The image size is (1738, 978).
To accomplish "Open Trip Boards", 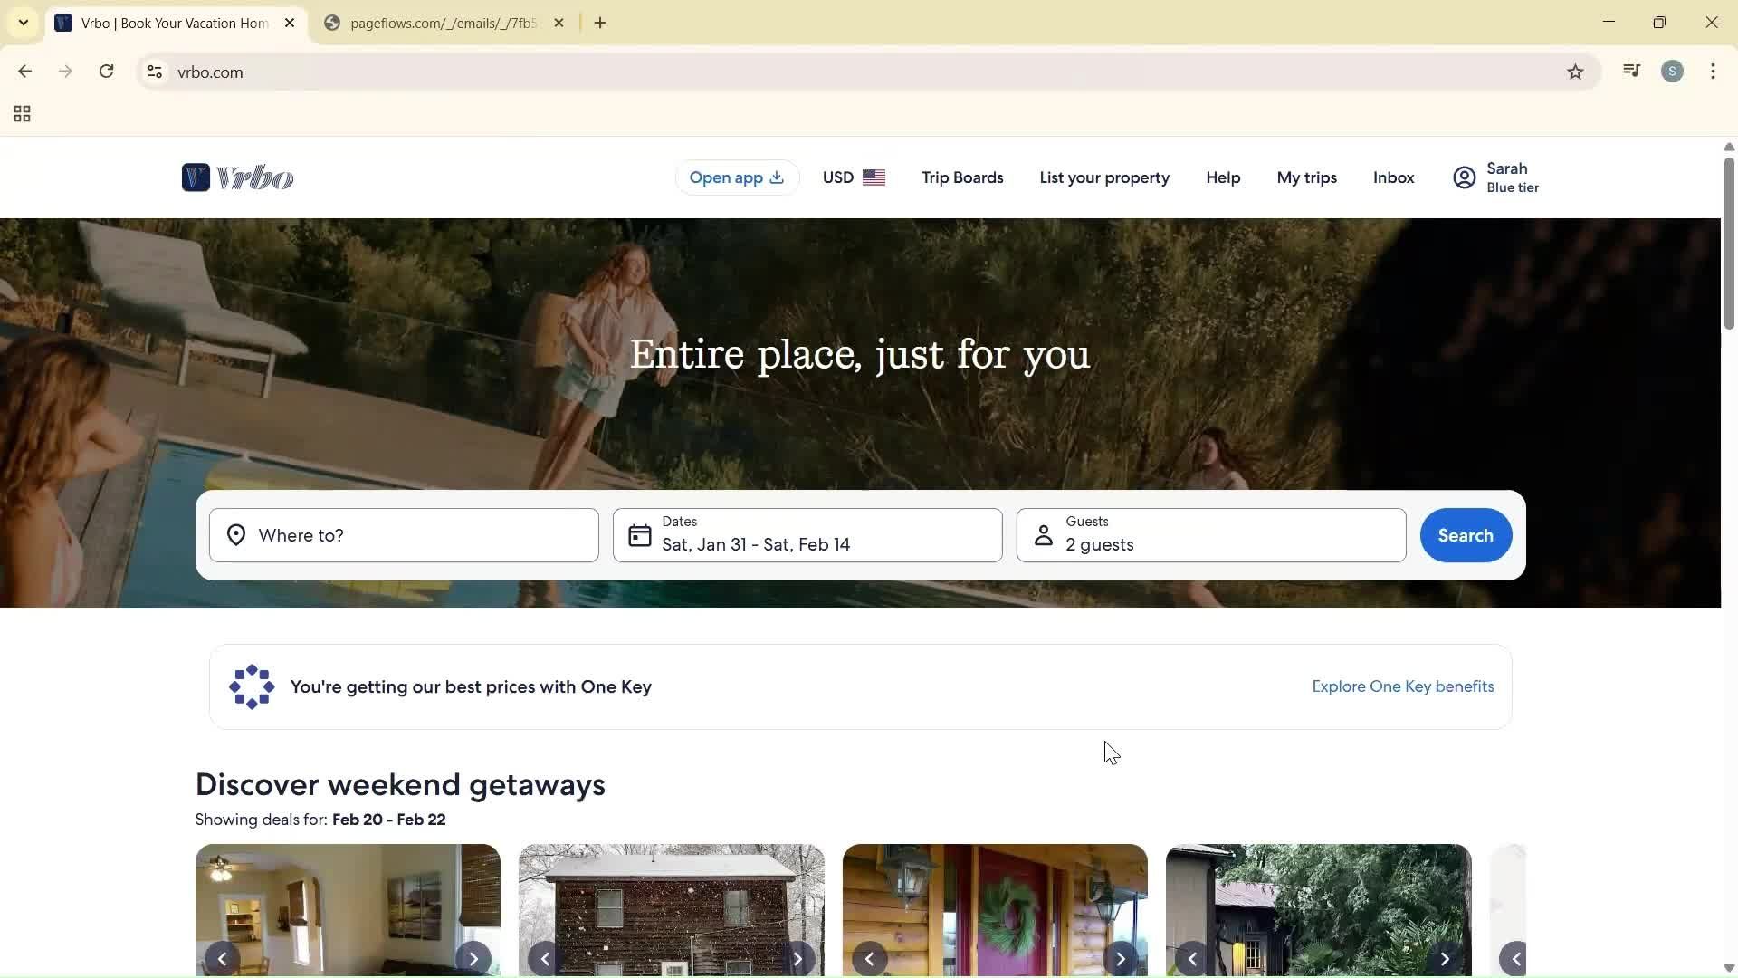I will point(961,177).
